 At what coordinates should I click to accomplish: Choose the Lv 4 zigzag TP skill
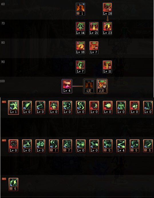pyautogui.click(x=121, y=146)
